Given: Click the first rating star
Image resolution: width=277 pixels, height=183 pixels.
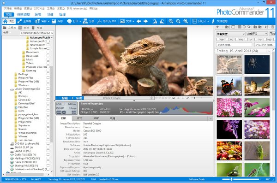Looking at the screenshot, I should click(157, 98).
